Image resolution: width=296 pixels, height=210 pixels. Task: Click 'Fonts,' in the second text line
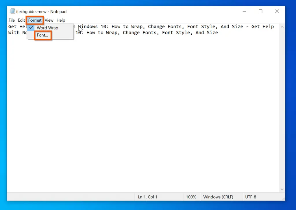[x=151, y=33]
